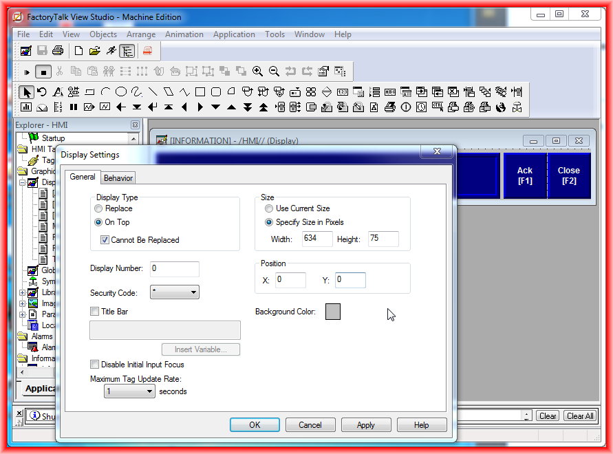Enable the Title Bar checkbox
613x454 pixels.
click(95, 312)
